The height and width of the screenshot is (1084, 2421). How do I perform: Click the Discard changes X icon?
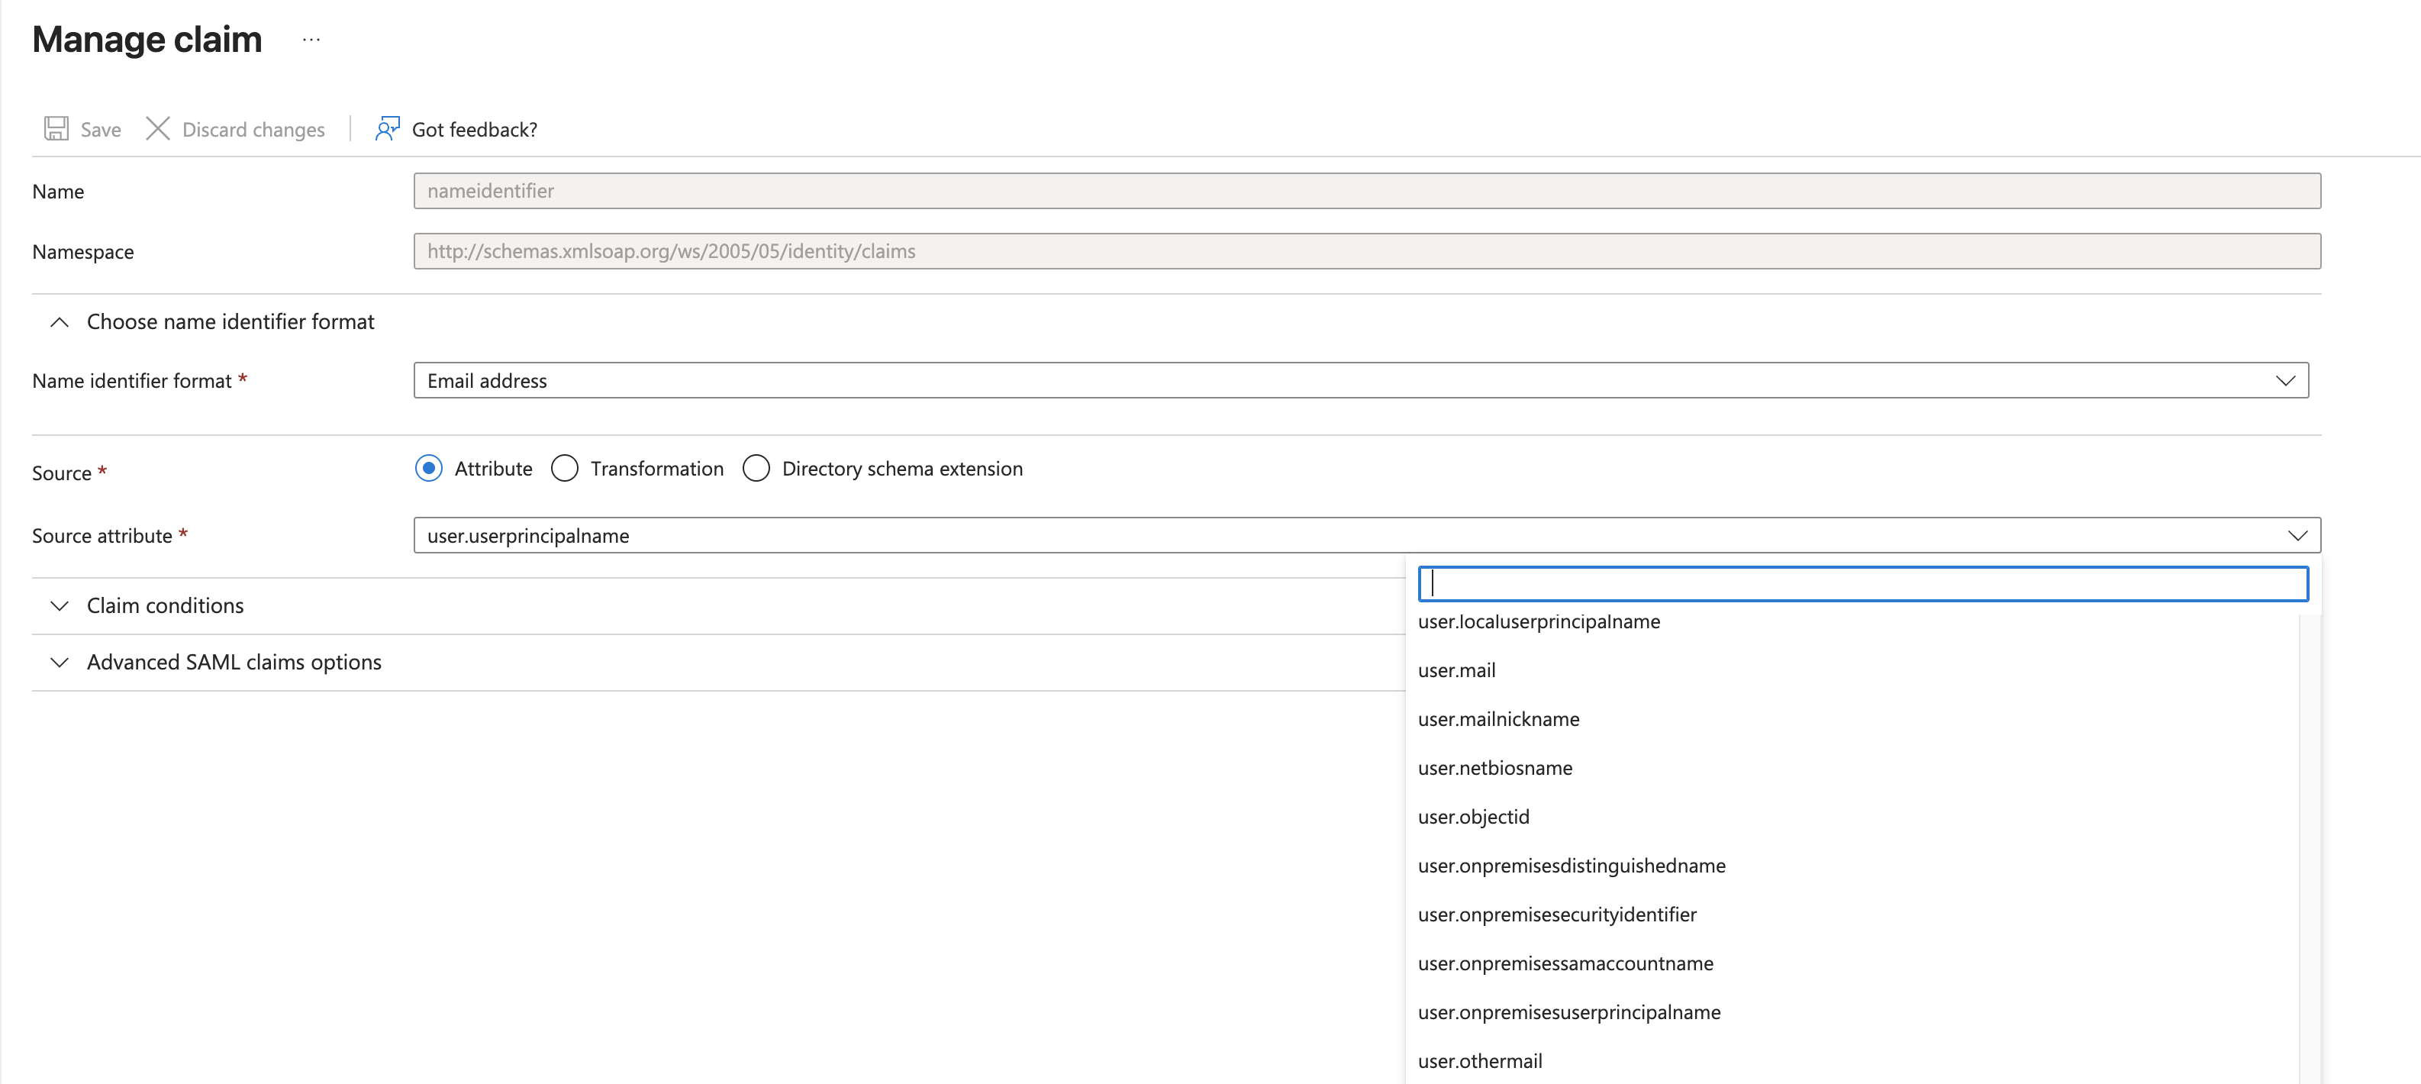[158, 129]
